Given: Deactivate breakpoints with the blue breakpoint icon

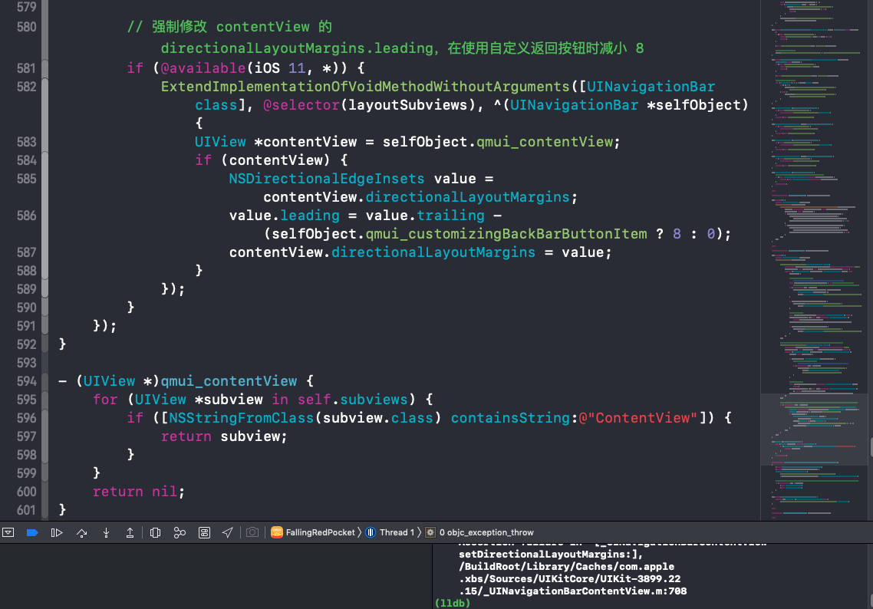Looking at the screenshot, I should click(32, 533).
